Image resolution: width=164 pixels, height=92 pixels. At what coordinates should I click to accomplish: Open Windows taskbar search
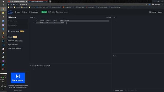click(x=3, y=5)
